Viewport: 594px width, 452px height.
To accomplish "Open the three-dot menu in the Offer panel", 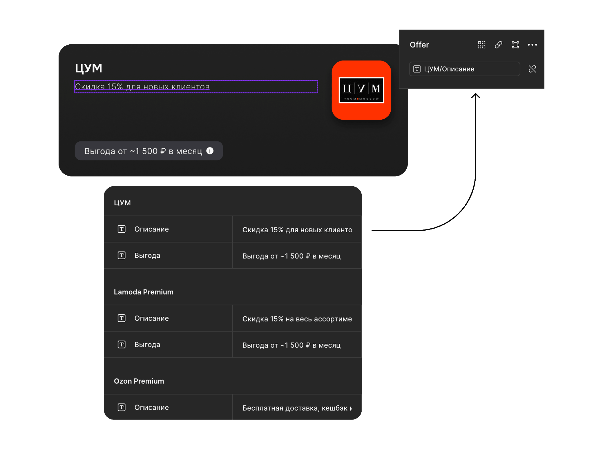I will click(x=533, y=45).
